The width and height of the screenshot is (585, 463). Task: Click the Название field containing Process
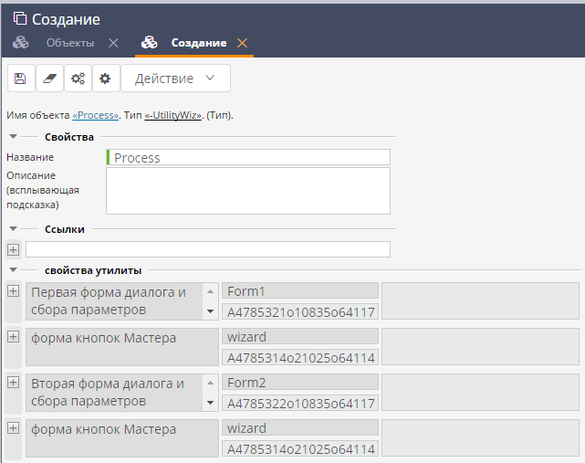[x=248, y=157]
